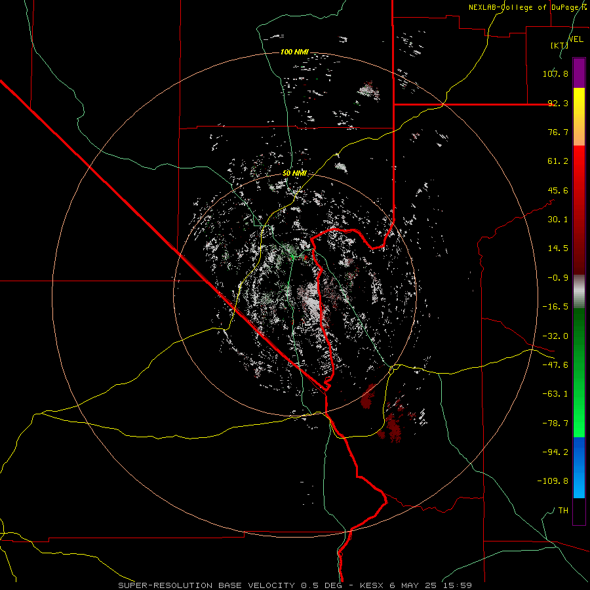The width and height of the screenshot is (590, 590).
Task: Click the TH label on the color scale
Action: [x=563, y=511]
